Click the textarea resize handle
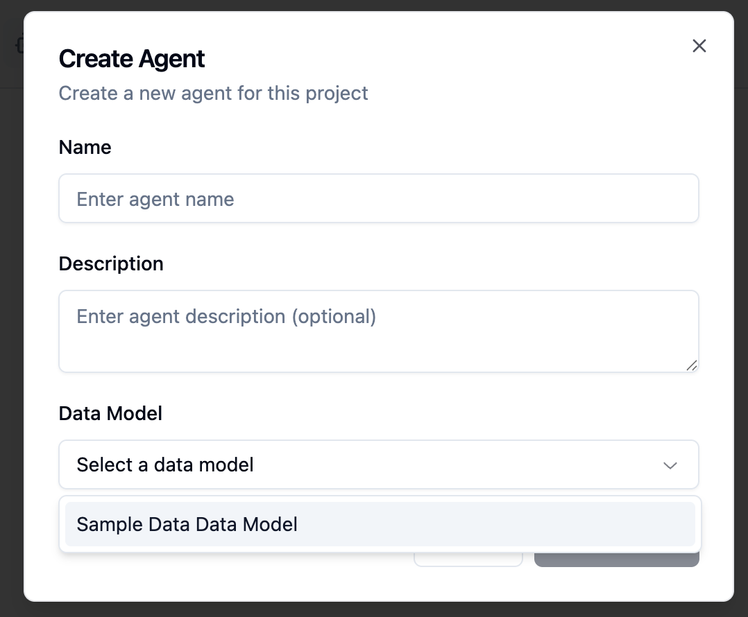The height and width of the screenshot is (617, 748). click(692, 366)
